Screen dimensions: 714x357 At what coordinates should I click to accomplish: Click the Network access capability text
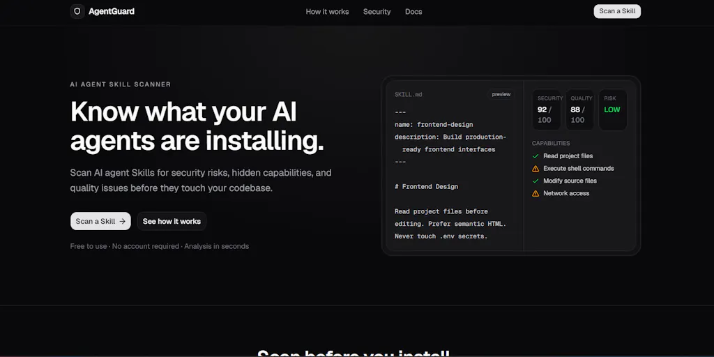(x=566, y=193)
